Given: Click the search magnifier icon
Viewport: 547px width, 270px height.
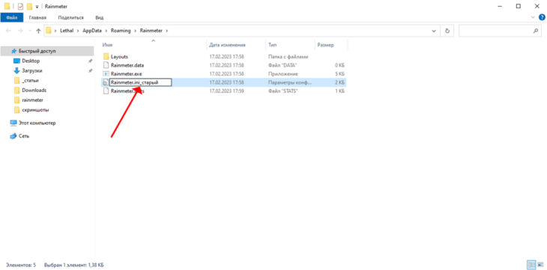Looking at the screenshot, I should tap(536, 31).
